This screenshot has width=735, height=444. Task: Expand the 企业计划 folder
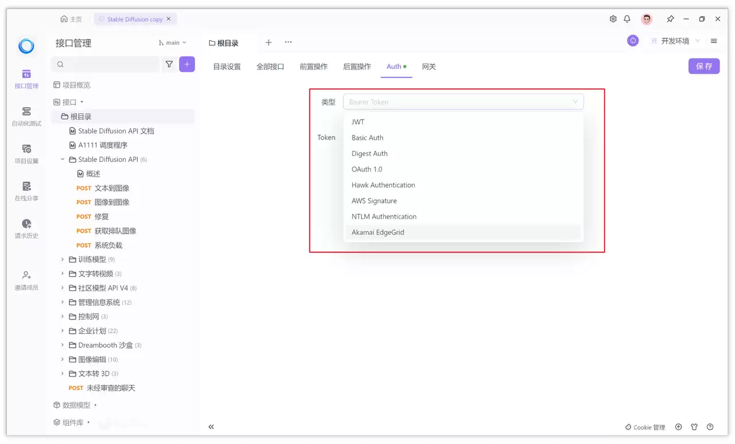point(63,331)
